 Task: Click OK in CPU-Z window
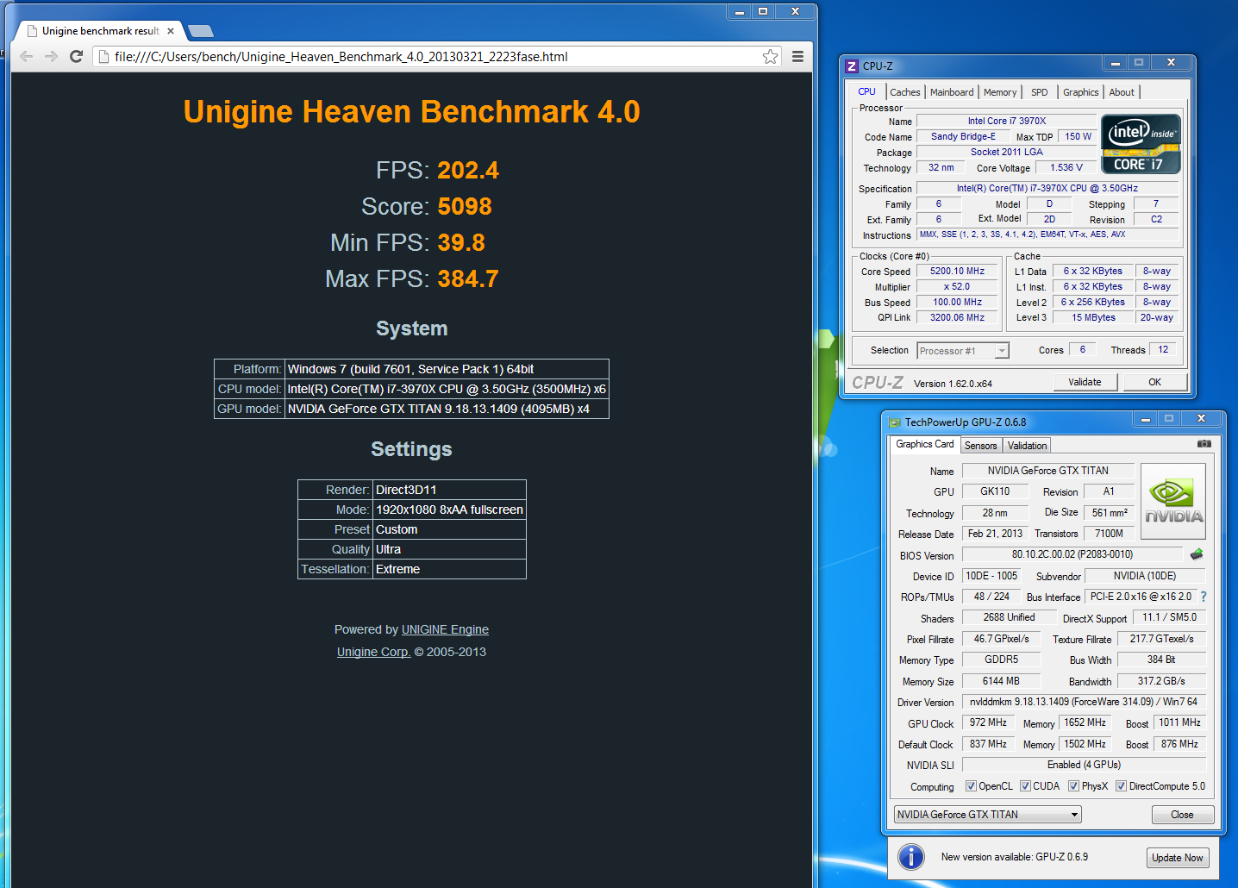click(x=1154, y=382)
